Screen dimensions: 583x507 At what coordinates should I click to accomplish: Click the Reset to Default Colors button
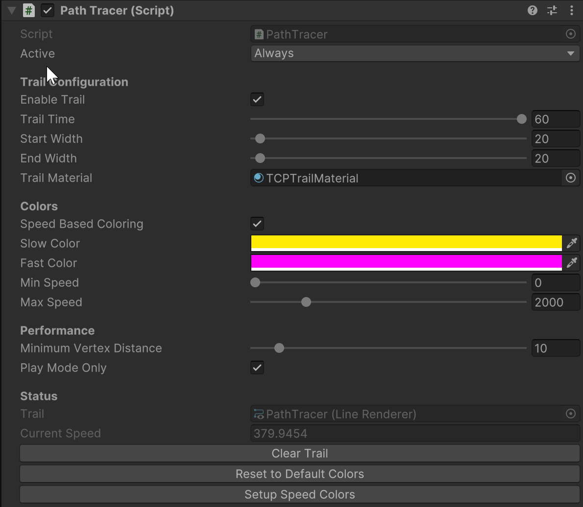(x=300, y=474)
